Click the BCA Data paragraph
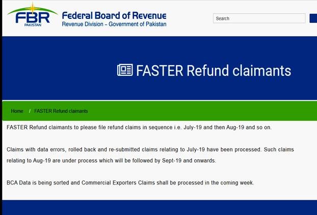Screen dimensions: 317x215 click(130, 182)
